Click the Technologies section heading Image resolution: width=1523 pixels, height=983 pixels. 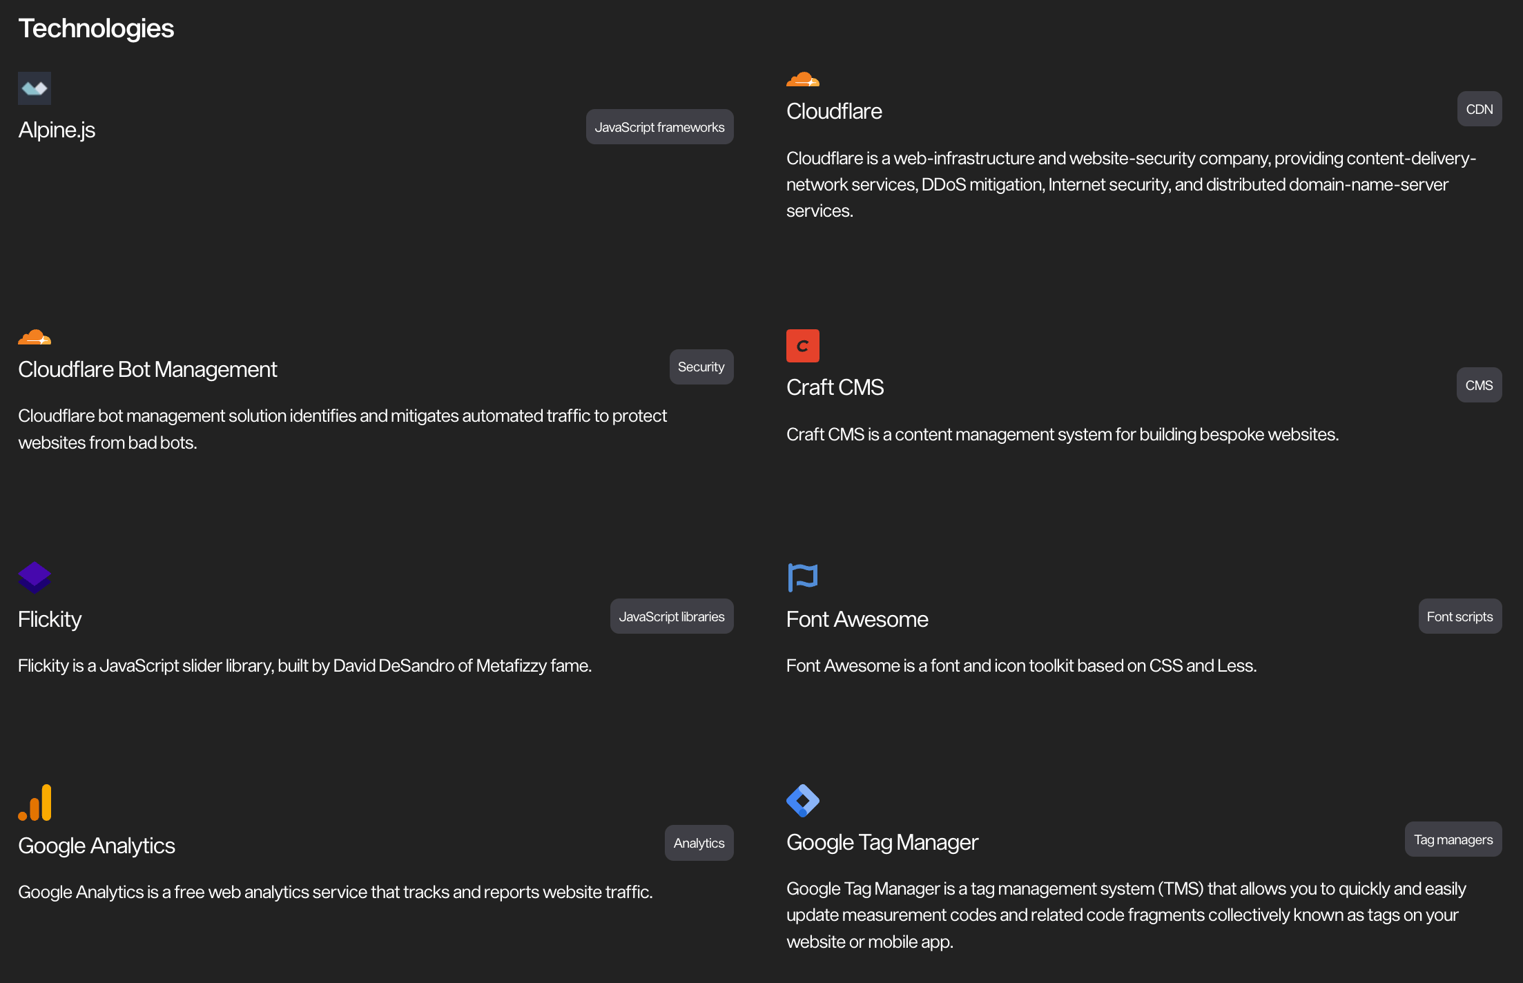tap(96, 29)
